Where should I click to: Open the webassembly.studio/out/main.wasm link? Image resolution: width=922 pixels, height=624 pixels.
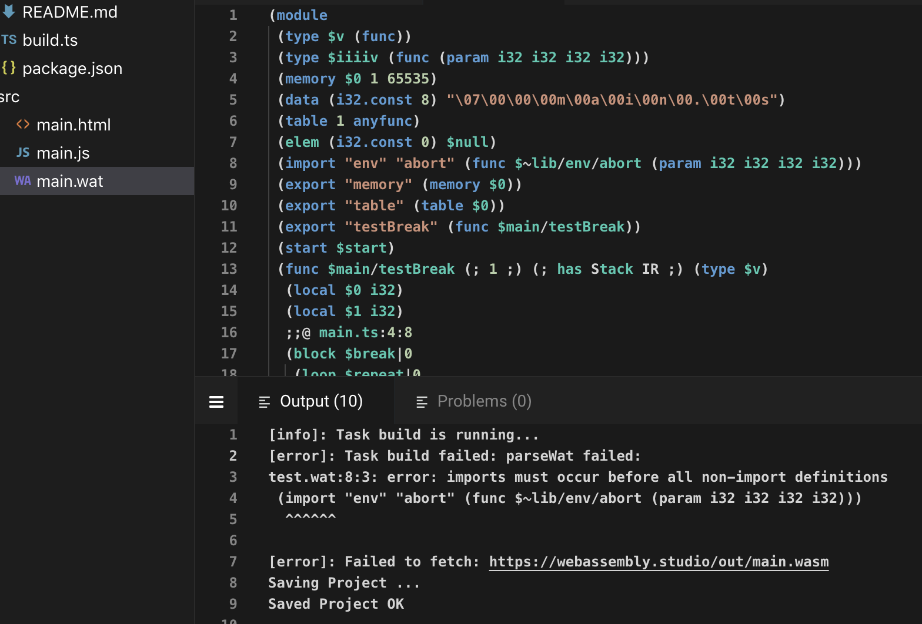tap(659, 562)
